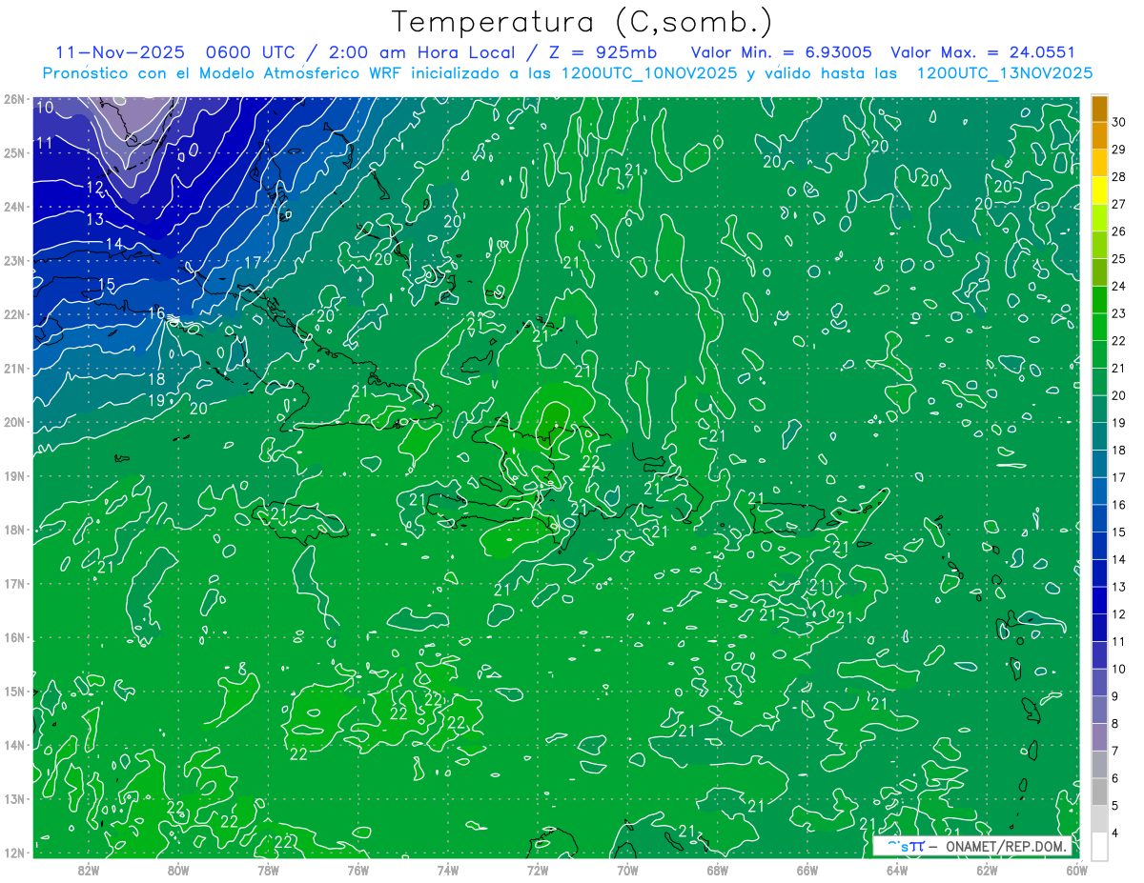
Task: Click the latitude axis label "26N"
Action: [14, 99]
